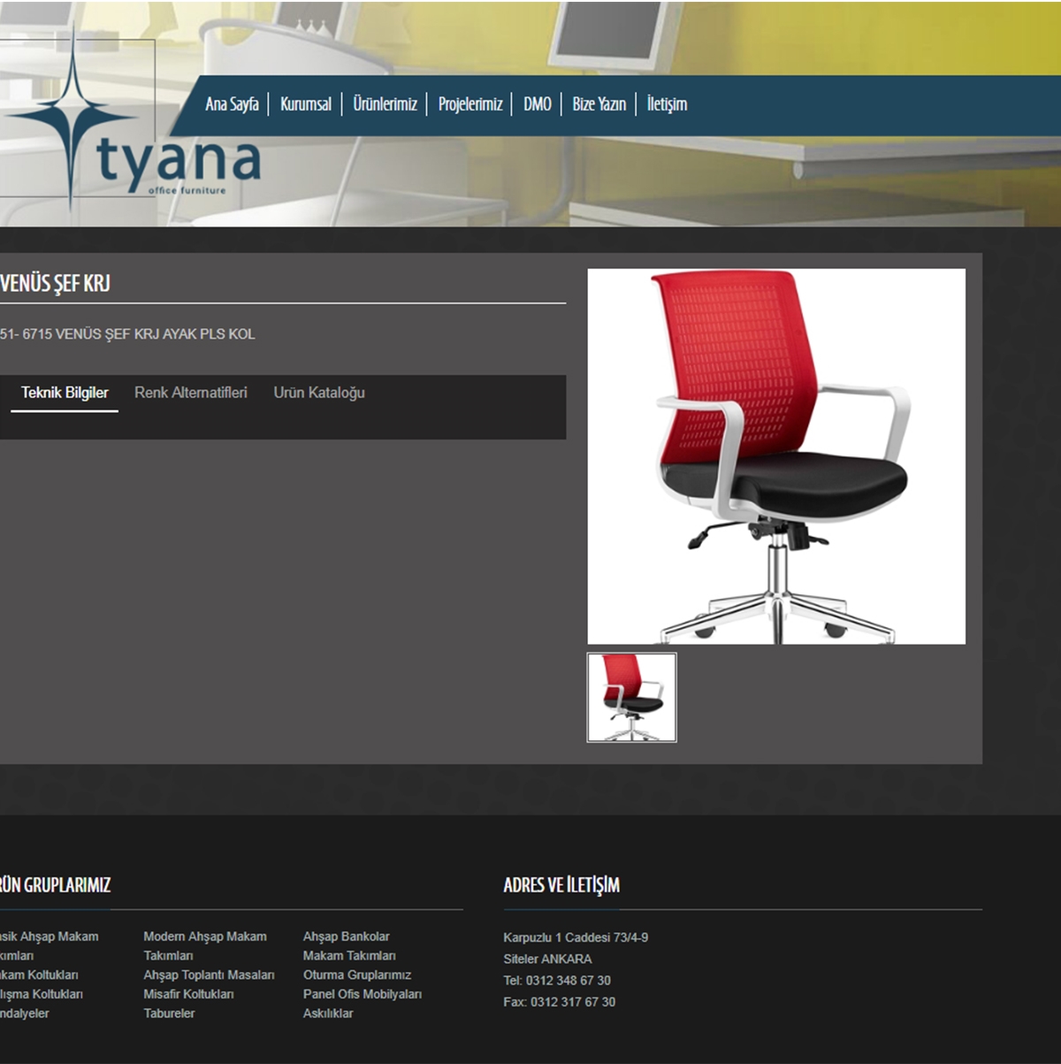Select the DMO menu item

pos(537,104)
